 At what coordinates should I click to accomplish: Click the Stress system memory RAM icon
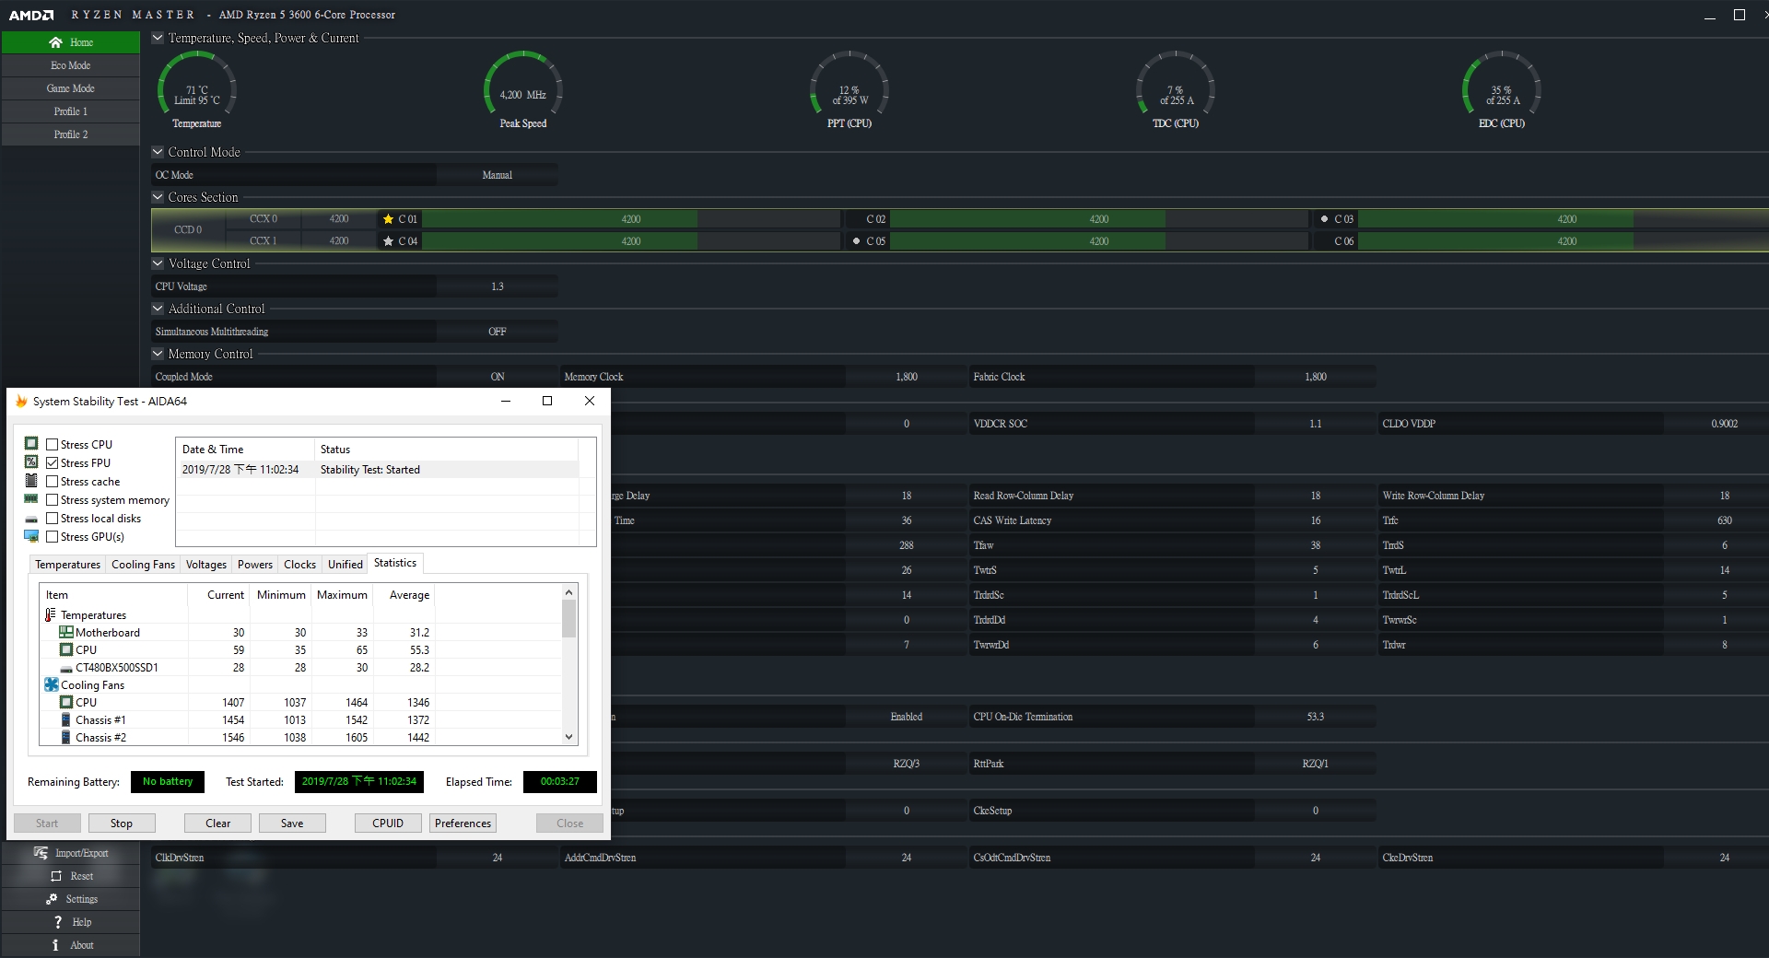(31, 499)
